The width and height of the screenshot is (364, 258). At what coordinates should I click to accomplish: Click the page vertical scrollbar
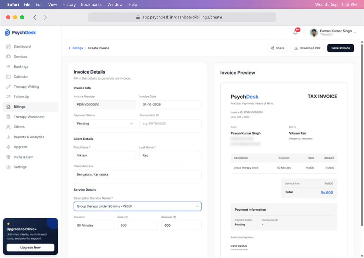[x=362, y=135]
